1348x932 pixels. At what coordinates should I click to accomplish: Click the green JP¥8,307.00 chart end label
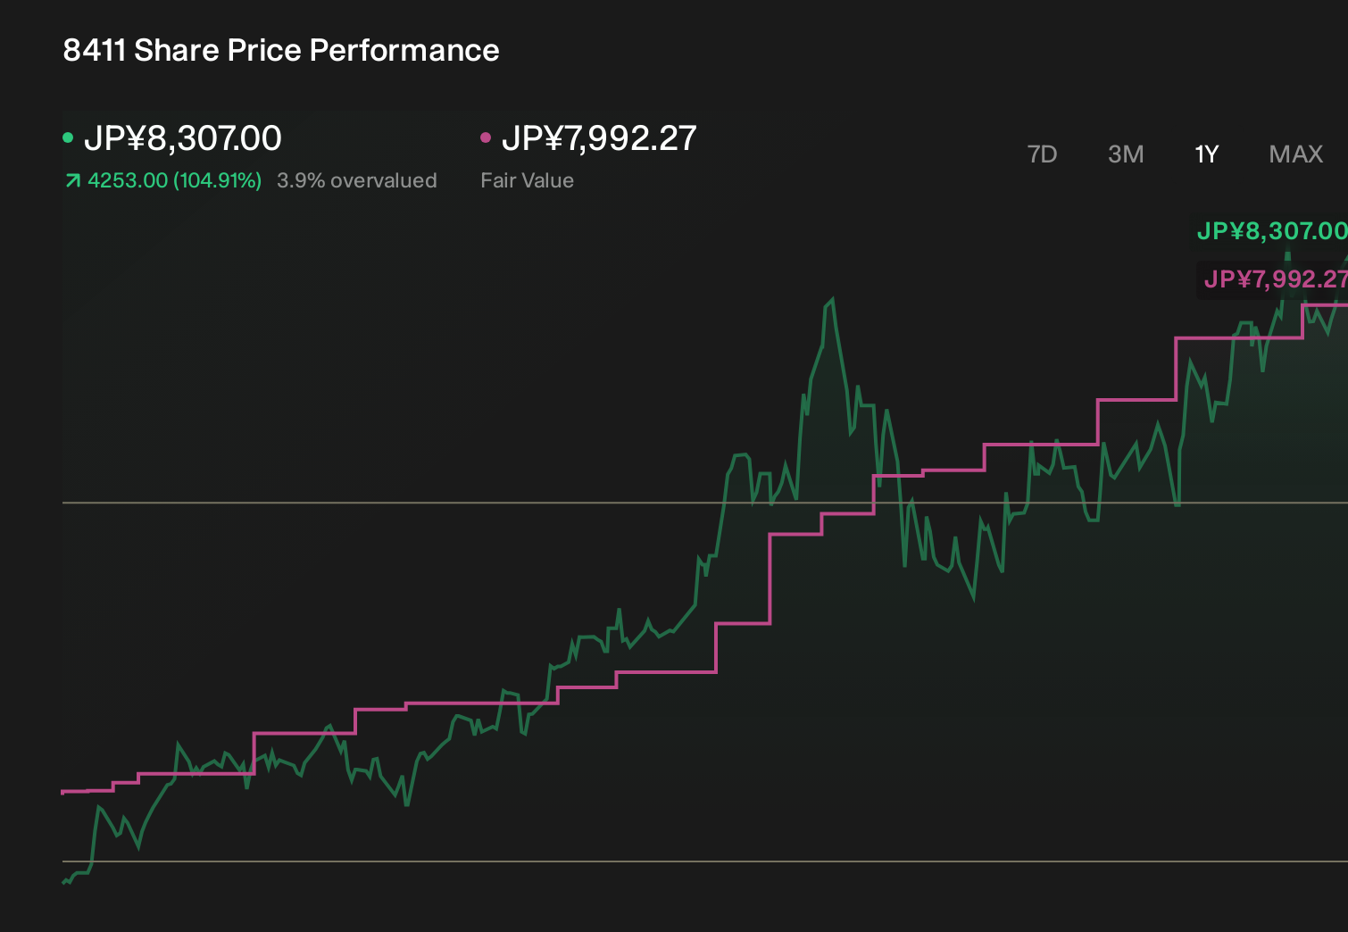pyautogui.click(x=1272, y=231)
